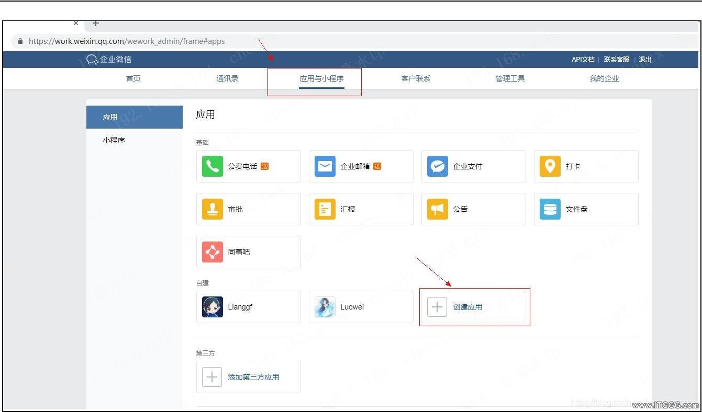Click the 添加第三方应用 label
Image resolution: width=702 pixels, height=412 pixels.
pyautogui.click(x=253, y=377)
